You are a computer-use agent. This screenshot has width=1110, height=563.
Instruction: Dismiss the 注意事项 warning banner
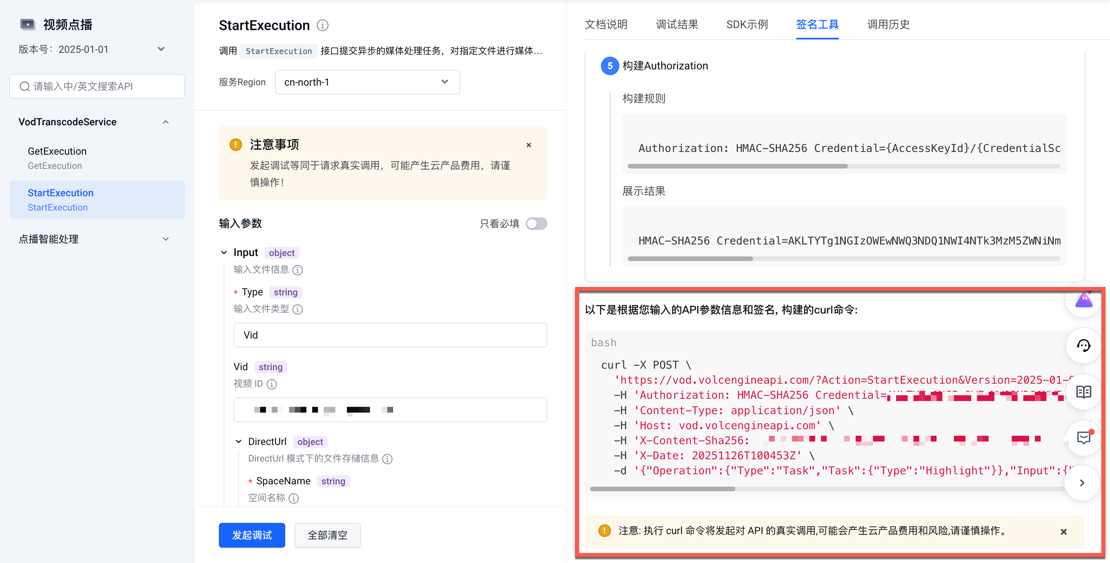click(529, 145)
